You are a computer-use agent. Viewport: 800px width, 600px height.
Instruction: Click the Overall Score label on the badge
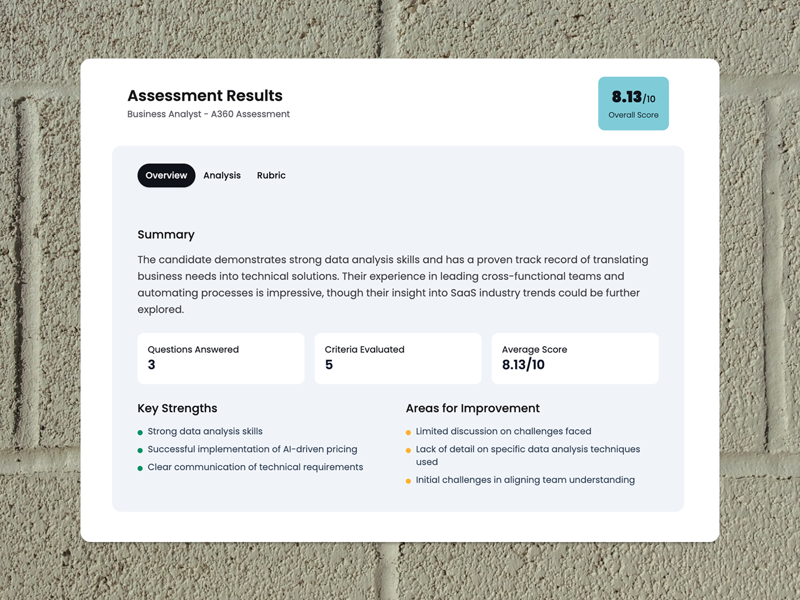click(x=633, y=115)
